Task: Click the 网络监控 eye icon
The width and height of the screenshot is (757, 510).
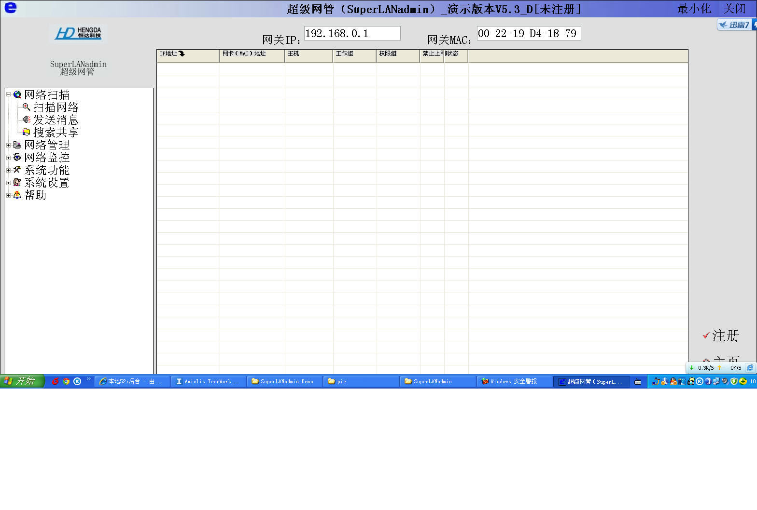Action: point(17,157)
